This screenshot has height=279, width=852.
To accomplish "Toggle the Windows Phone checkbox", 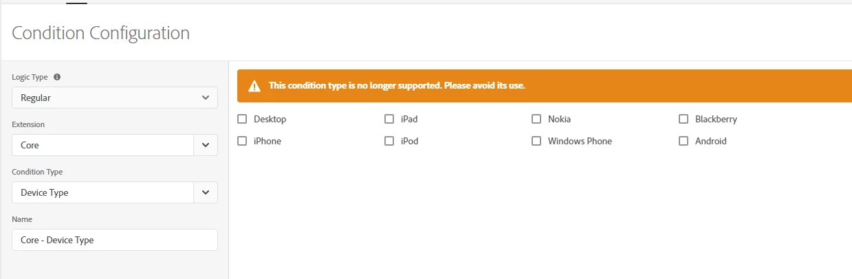I will 536,141.
